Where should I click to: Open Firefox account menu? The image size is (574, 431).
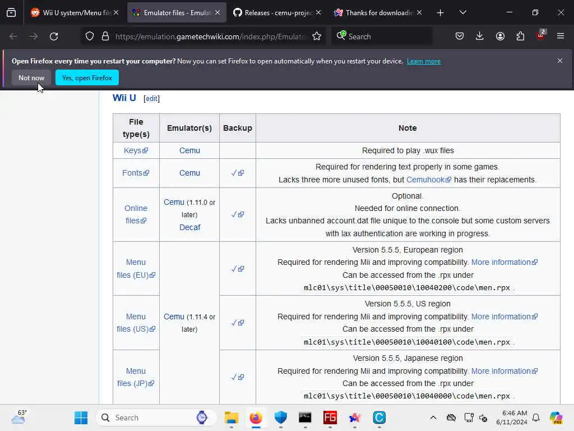click(x=500, y=36)
